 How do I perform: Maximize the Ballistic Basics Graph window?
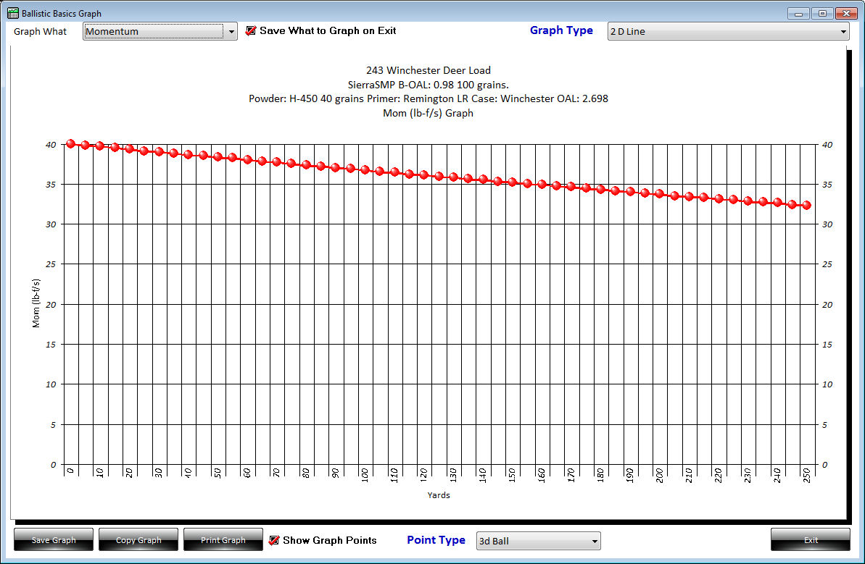click(822, 13)
